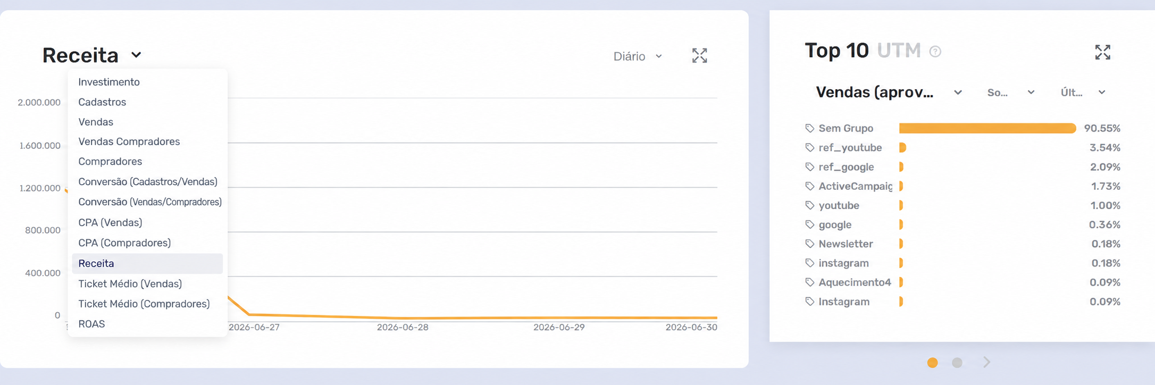Viewport: 1155px width, 385px height.
Task: Select the first orange carousel dot
Action: (x=932, y=363)
